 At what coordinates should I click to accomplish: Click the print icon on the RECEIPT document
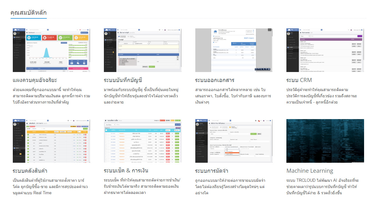pyautogui.click(x=269, y=69)
